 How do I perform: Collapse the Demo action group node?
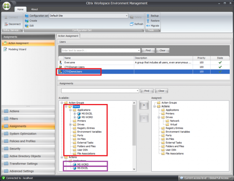coord(65,106)
